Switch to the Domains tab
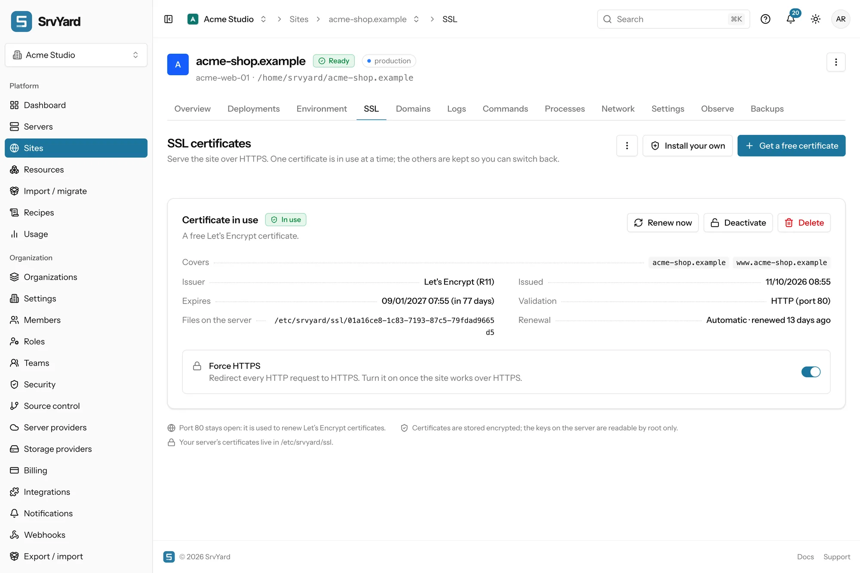Image resolution: width=860 pixels, height=573 pixels. pos(413,109)
